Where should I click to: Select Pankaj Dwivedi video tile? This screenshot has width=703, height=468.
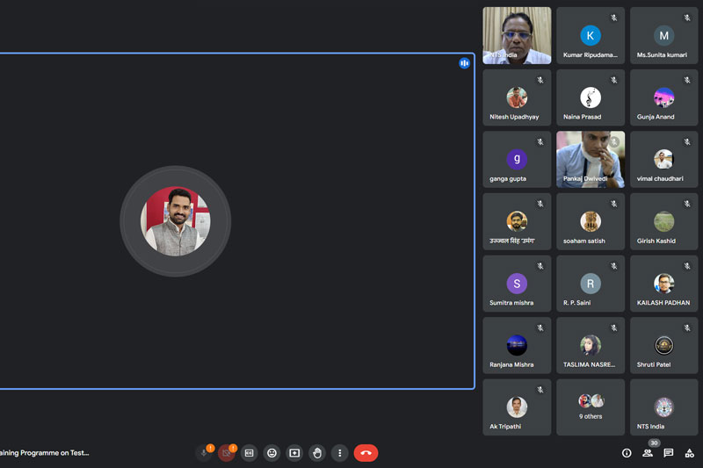point(590,160)
